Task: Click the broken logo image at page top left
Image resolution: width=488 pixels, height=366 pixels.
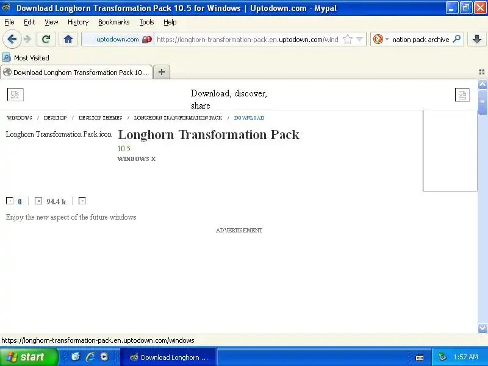Action: (15, 95)
